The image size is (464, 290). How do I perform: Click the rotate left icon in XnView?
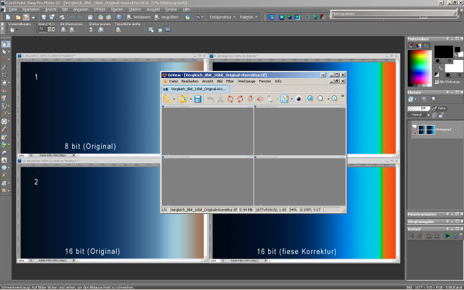pyautogui.click(x=230, y=99)
